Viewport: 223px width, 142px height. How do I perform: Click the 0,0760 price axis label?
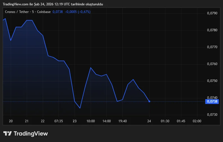(212, 64)
